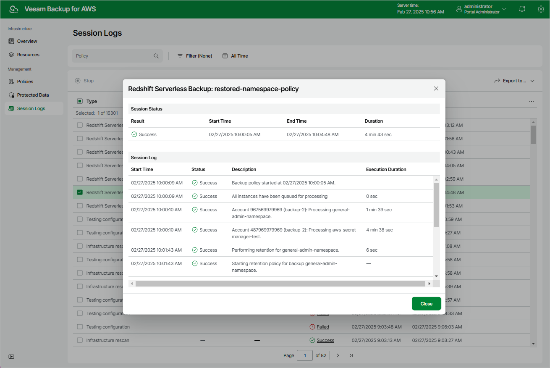The height and width of the screenshot is (368, 550).
Task: Click session end time '02/27/2025 10:04:48 AM'
Action: point(313,134)
